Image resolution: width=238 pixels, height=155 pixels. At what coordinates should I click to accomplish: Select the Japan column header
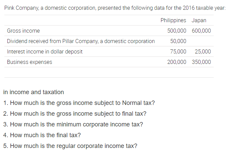click(x=199, y=20)
